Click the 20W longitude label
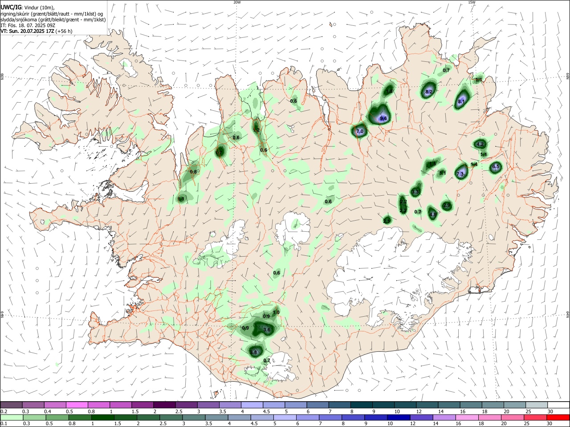 click(x=237, y=2)
